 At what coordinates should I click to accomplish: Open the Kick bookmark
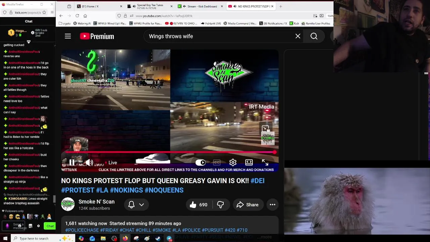(294, 24)
